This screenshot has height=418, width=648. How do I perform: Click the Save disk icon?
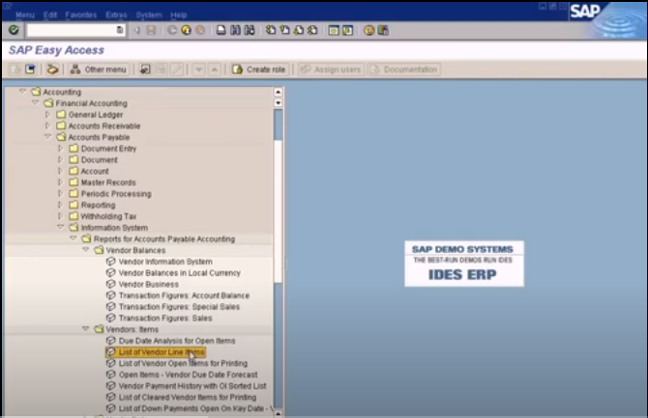(151, 30)
